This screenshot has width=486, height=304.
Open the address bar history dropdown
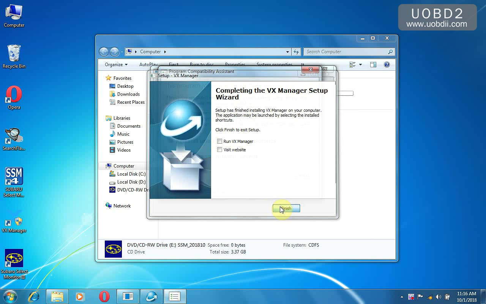287,52
